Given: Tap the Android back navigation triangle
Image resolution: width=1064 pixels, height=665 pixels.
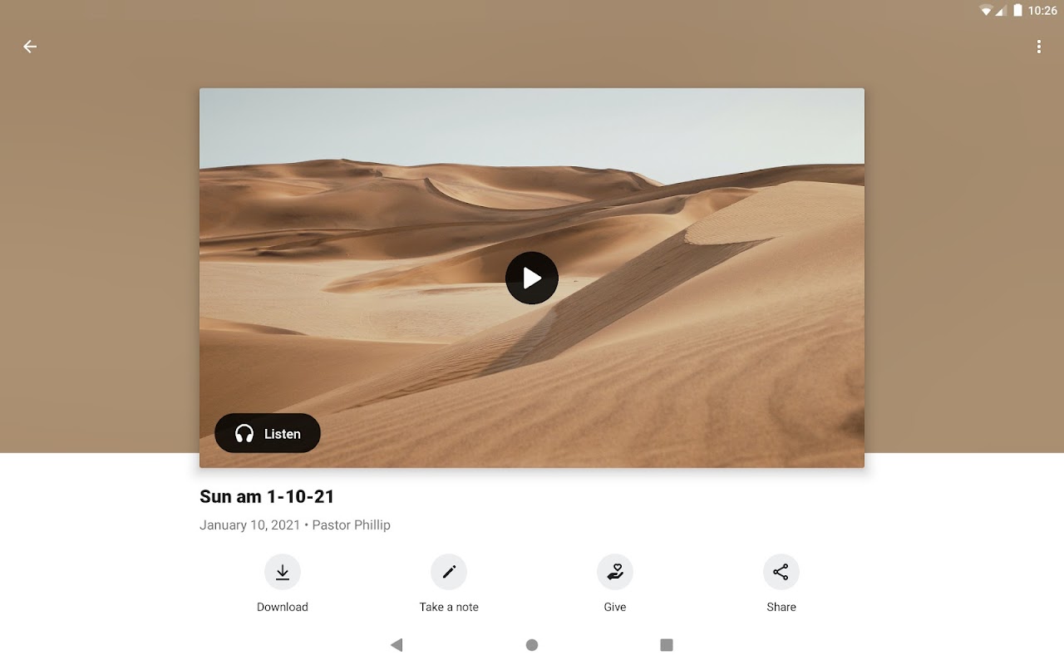Looking at the screenshot, I should click(x=397, y=644).
